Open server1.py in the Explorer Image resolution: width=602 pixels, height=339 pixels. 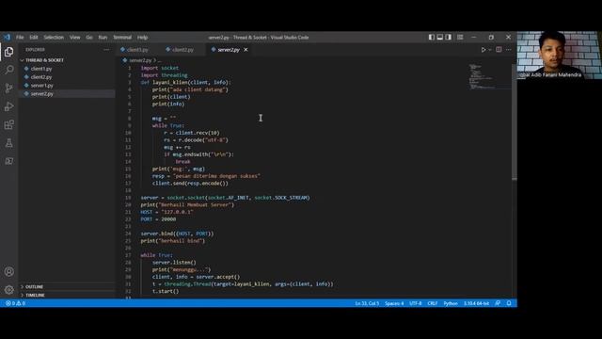41,86
